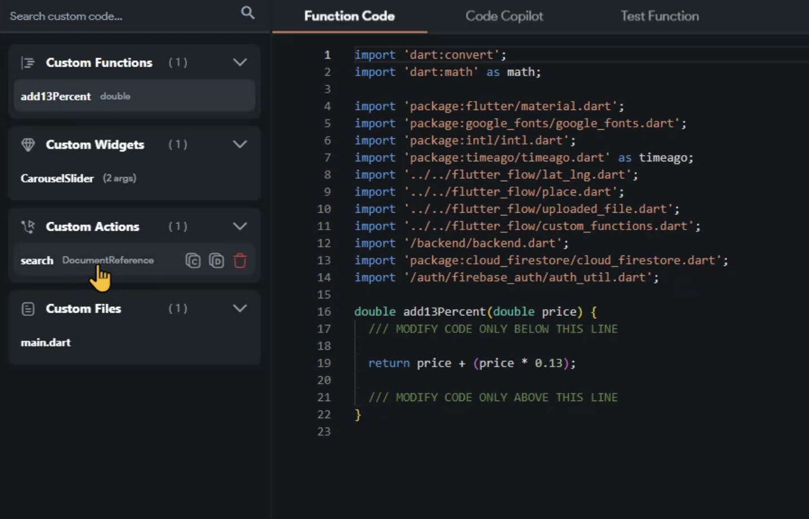Collapse the Custom Functions section
The width and height of the screenshot is (809, 519).
[x=240, y=62]
